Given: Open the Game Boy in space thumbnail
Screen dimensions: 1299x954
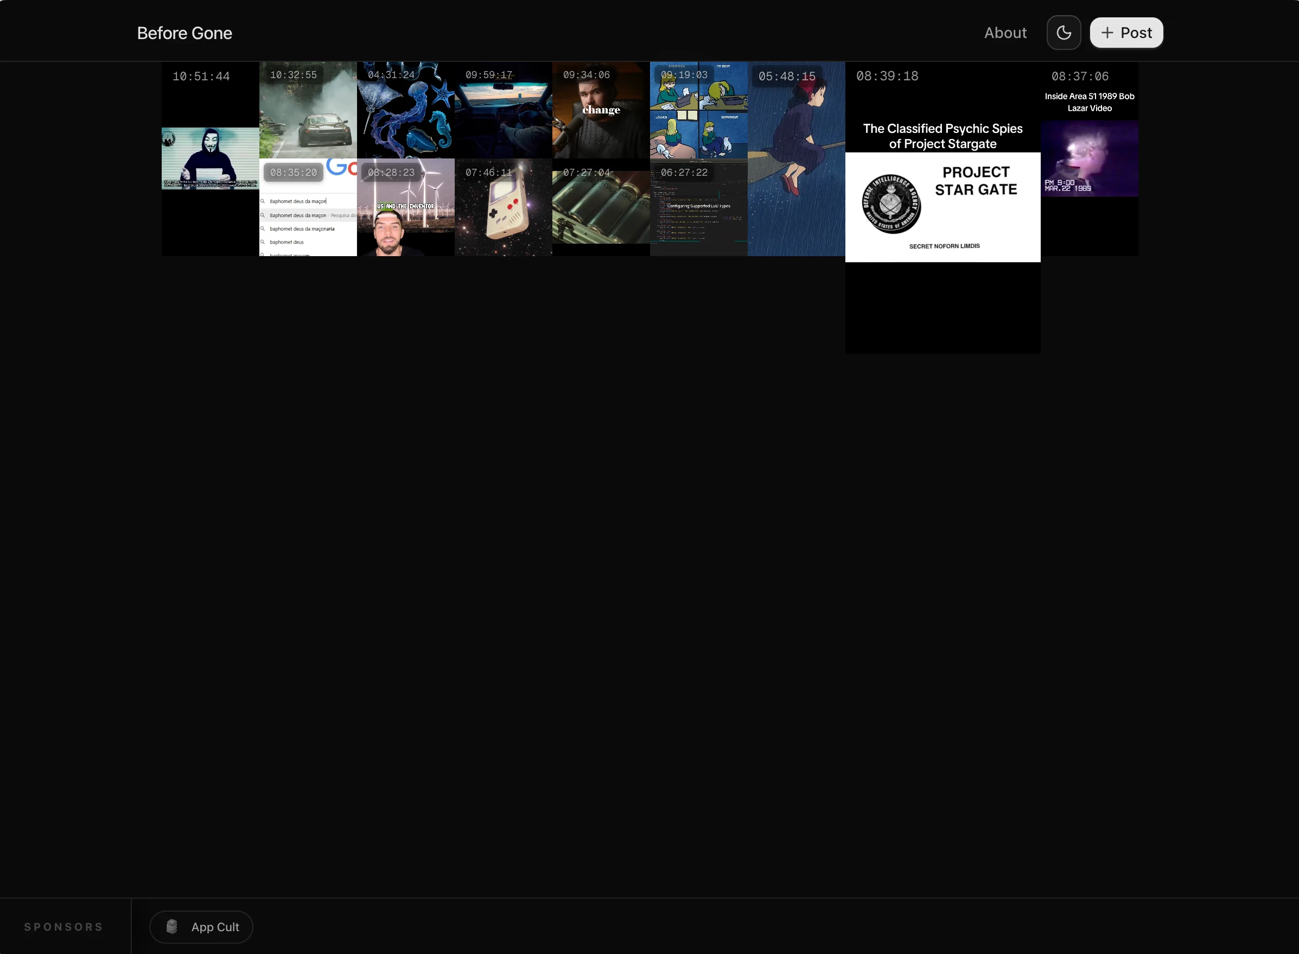Looking at the screenshot, I should (x=503, y=211).
